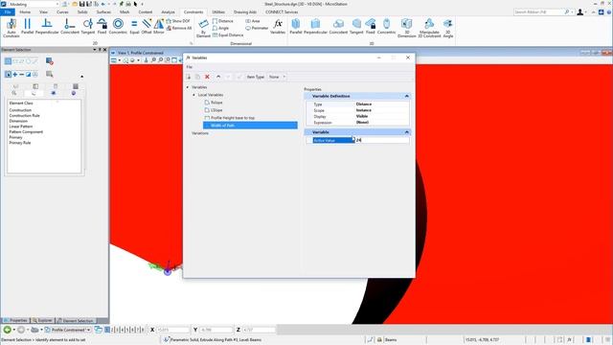The width and height of the screenshot is (613, 345).
Task: Select the Equal constraint tool
Action: coord(134,27)
